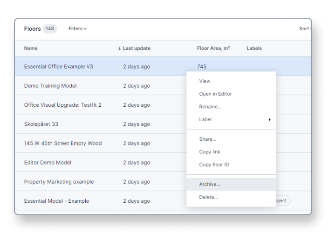Click the Floor Area column header
This screenshot has height=233, width=328.
pyautogui.click(x=213, y=48)
